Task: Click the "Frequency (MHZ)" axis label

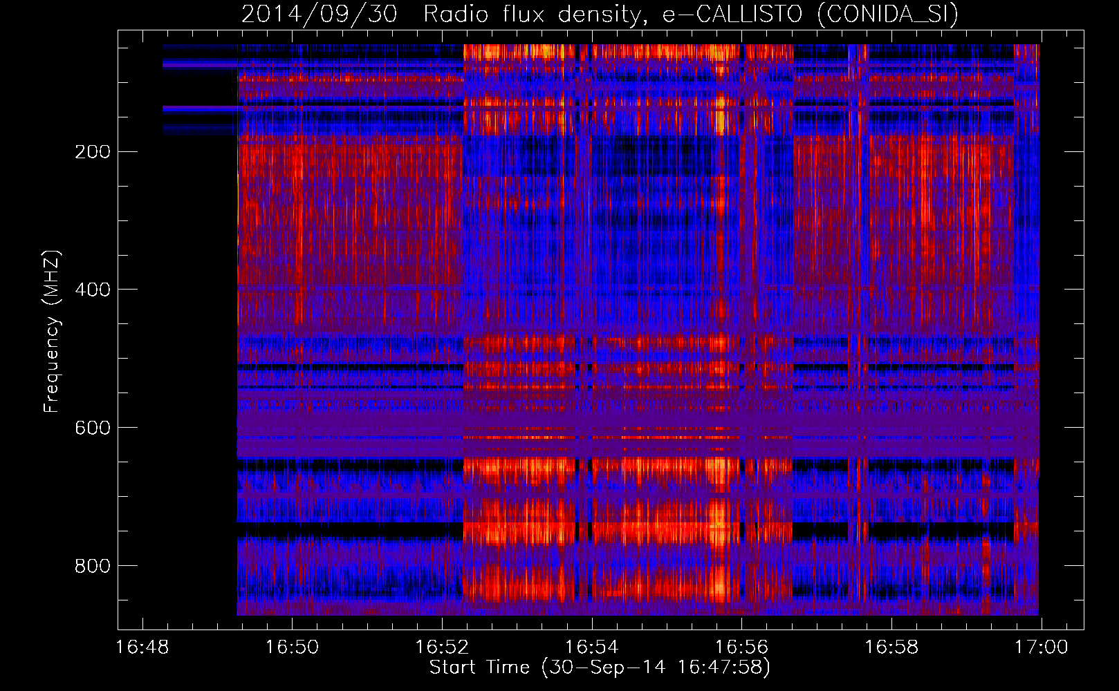Action: coord(52,331)
